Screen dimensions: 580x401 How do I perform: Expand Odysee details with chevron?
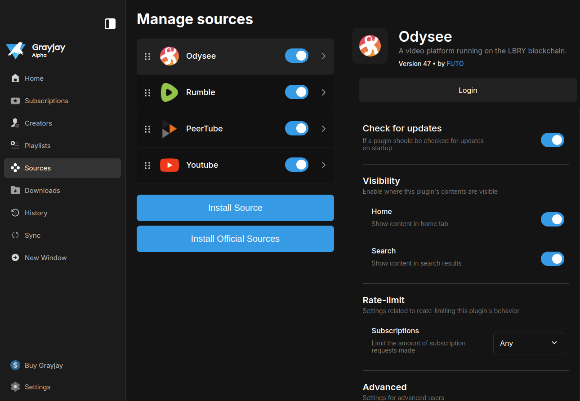[323, 56]
